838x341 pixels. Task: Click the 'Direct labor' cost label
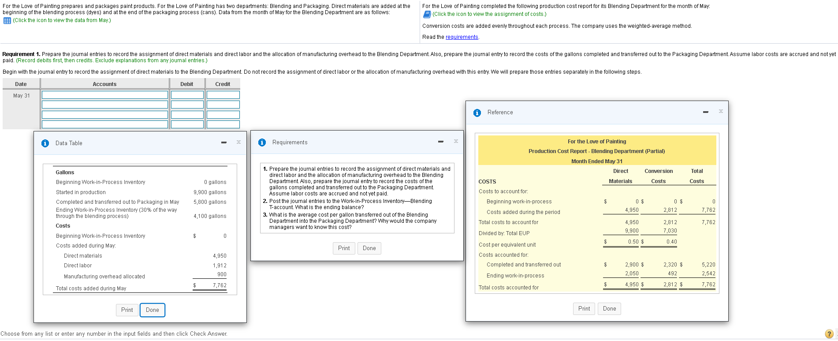78,266
